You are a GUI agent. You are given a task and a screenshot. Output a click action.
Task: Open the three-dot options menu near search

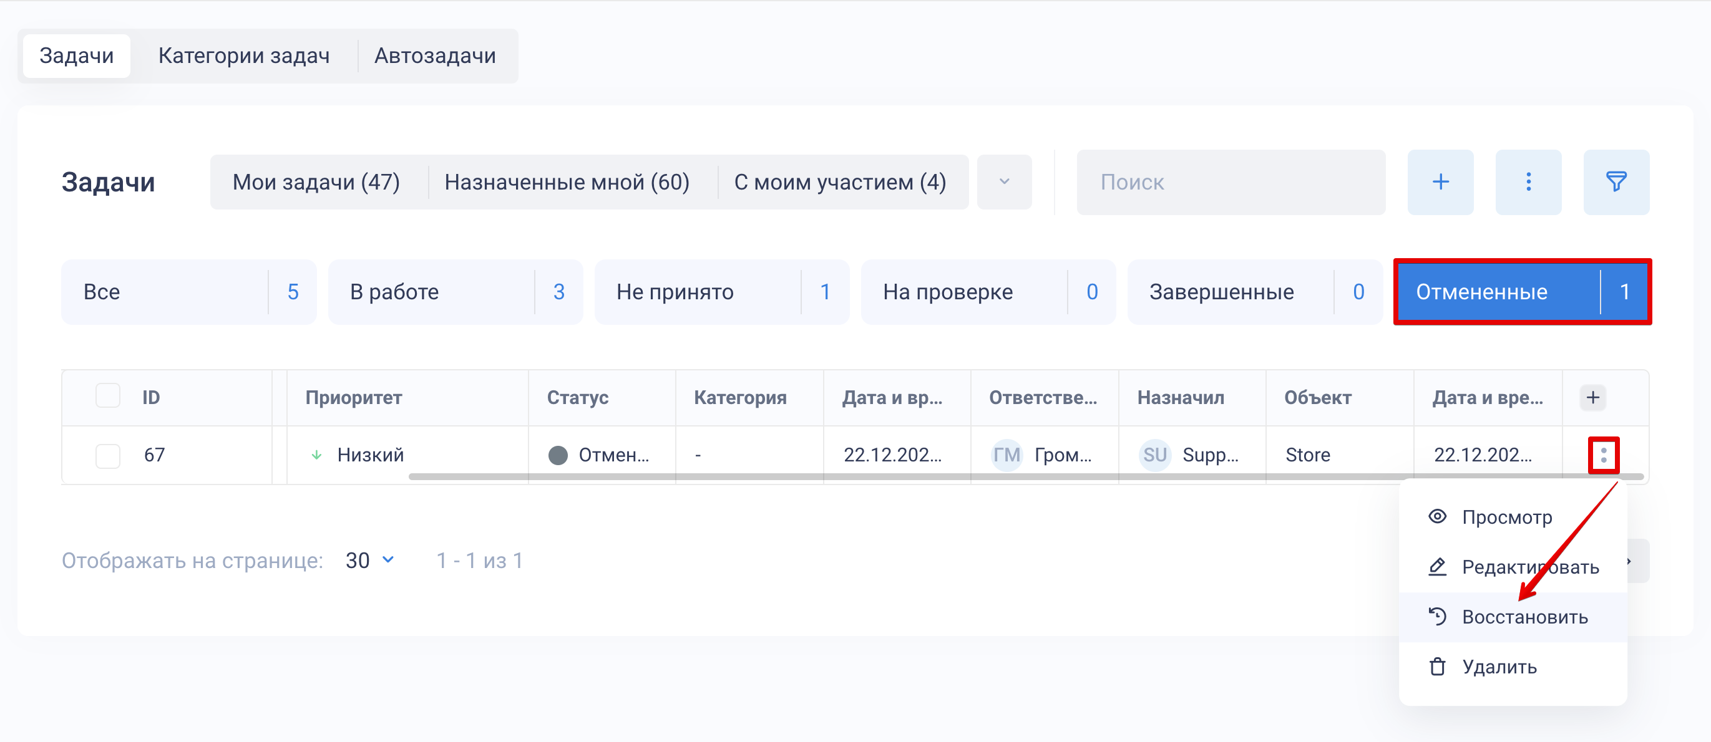tap(1528, 182)
